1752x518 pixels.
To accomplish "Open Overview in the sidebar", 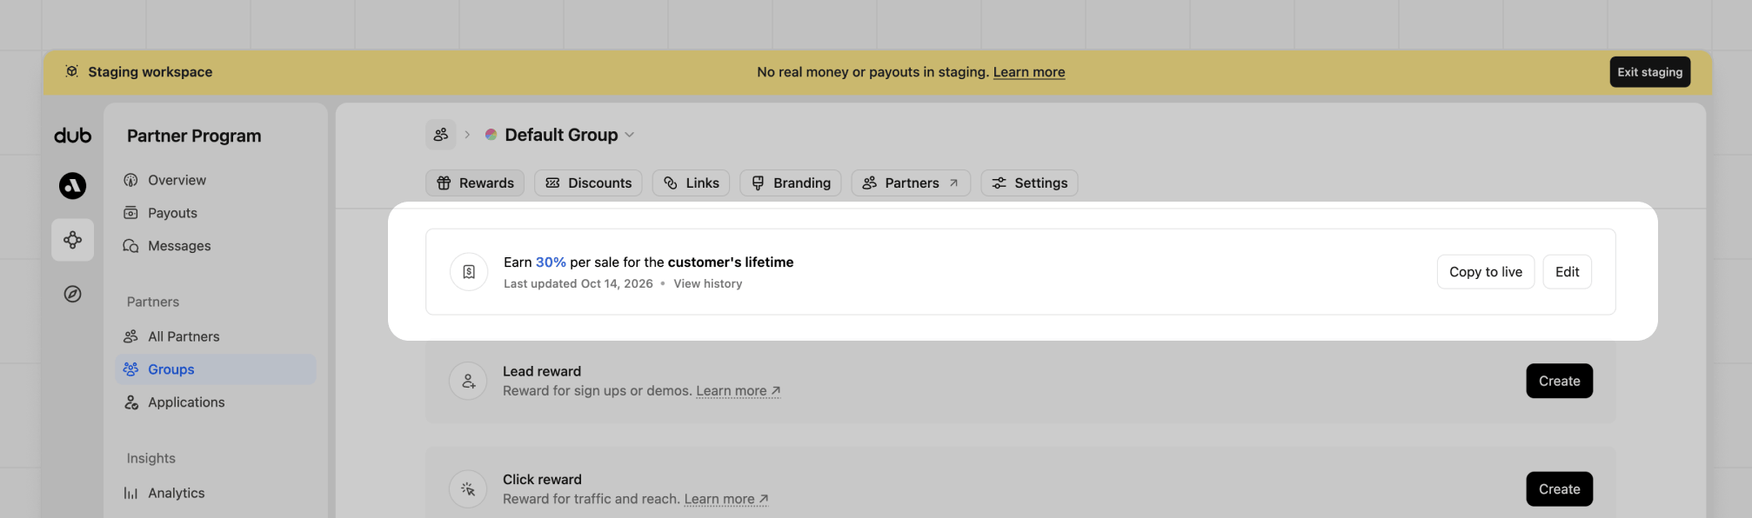I will [x=216, y=180].
